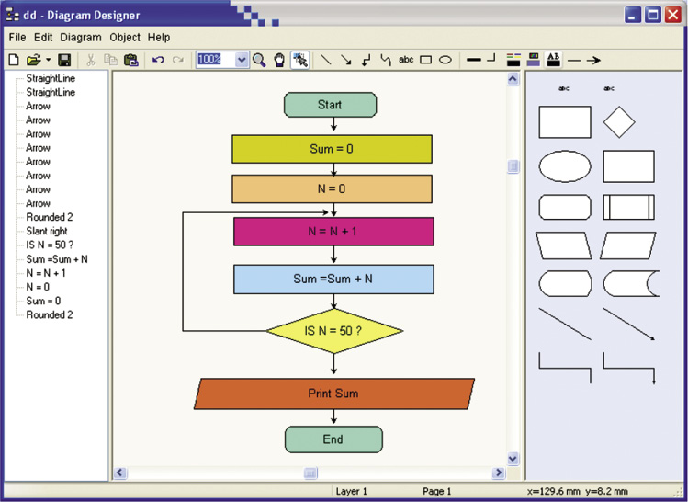Click the Save diskette icon
The width and height of the screenshot is (688, 502).
(x=64, y=60)
